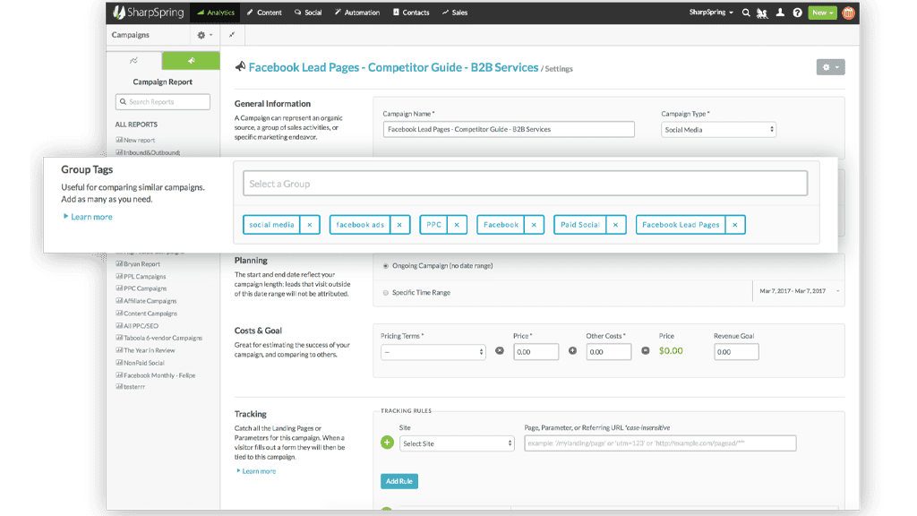
Task: Click the social media tag label
Action: coord(272,225)
